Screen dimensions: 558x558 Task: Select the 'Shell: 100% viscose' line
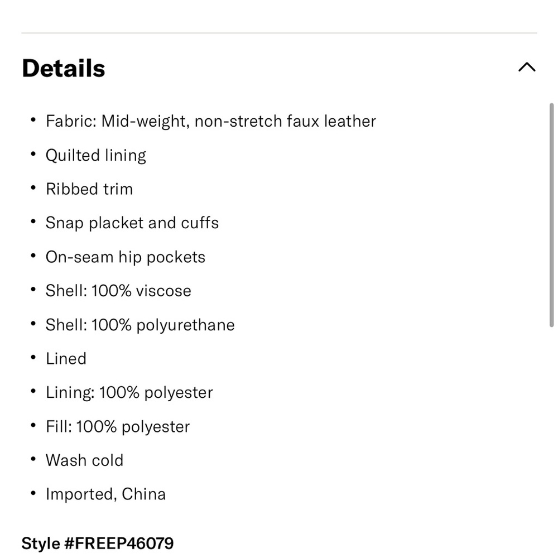click(x=118, y=291)
